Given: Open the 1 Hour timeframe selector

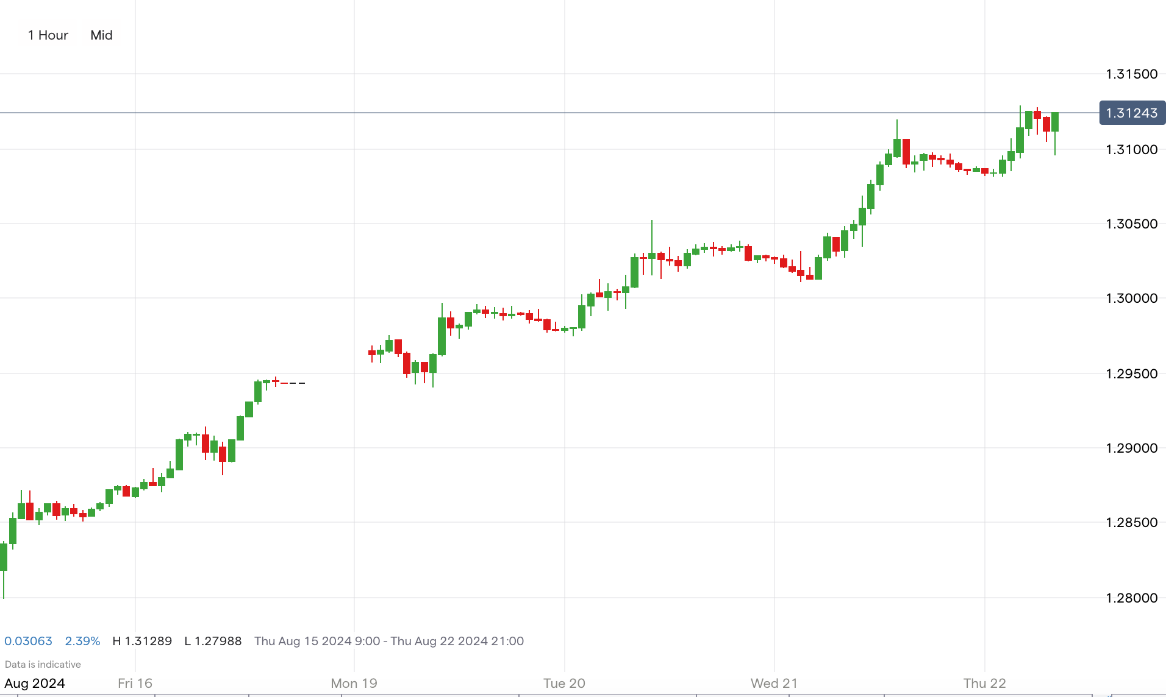Looking at the screenshot, I should pyautogui.click(x=48, y=35).
